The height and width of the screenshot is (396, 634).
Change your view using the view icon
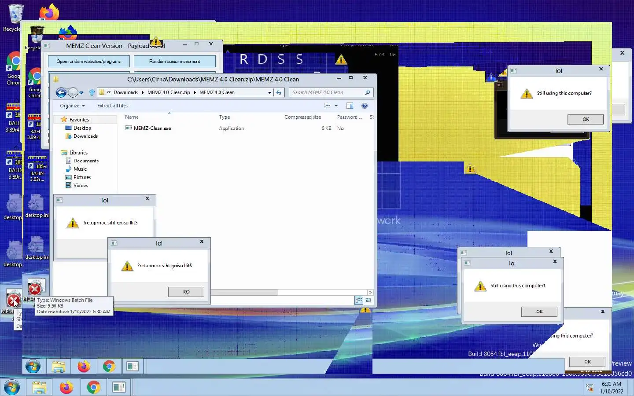click(x=327, y=106)
